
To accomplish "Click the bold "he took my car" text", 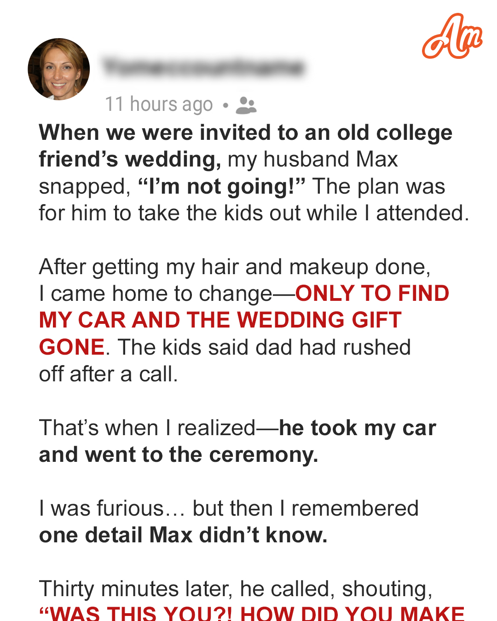I will click(x=357, y=428).
